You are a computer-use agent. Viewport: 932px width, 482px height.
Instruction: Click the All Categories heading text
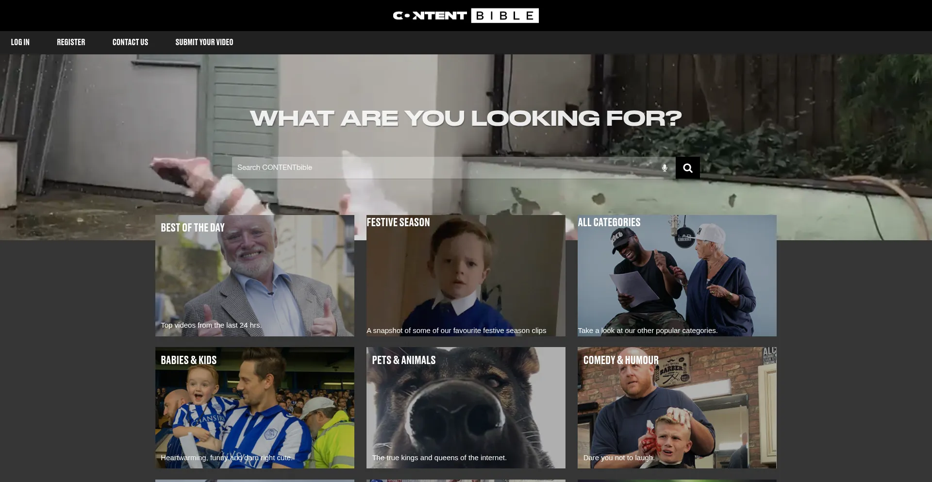(x=609, y=222)
